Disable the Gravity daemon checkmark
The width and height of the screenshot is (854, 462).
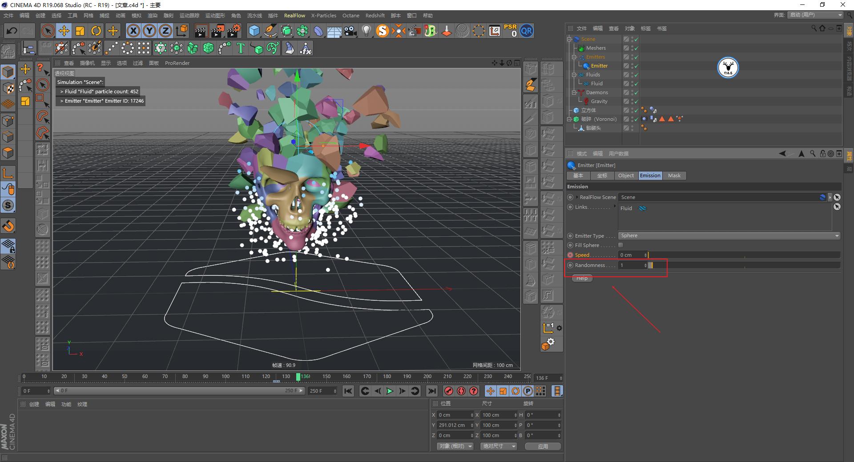[636, 101]
